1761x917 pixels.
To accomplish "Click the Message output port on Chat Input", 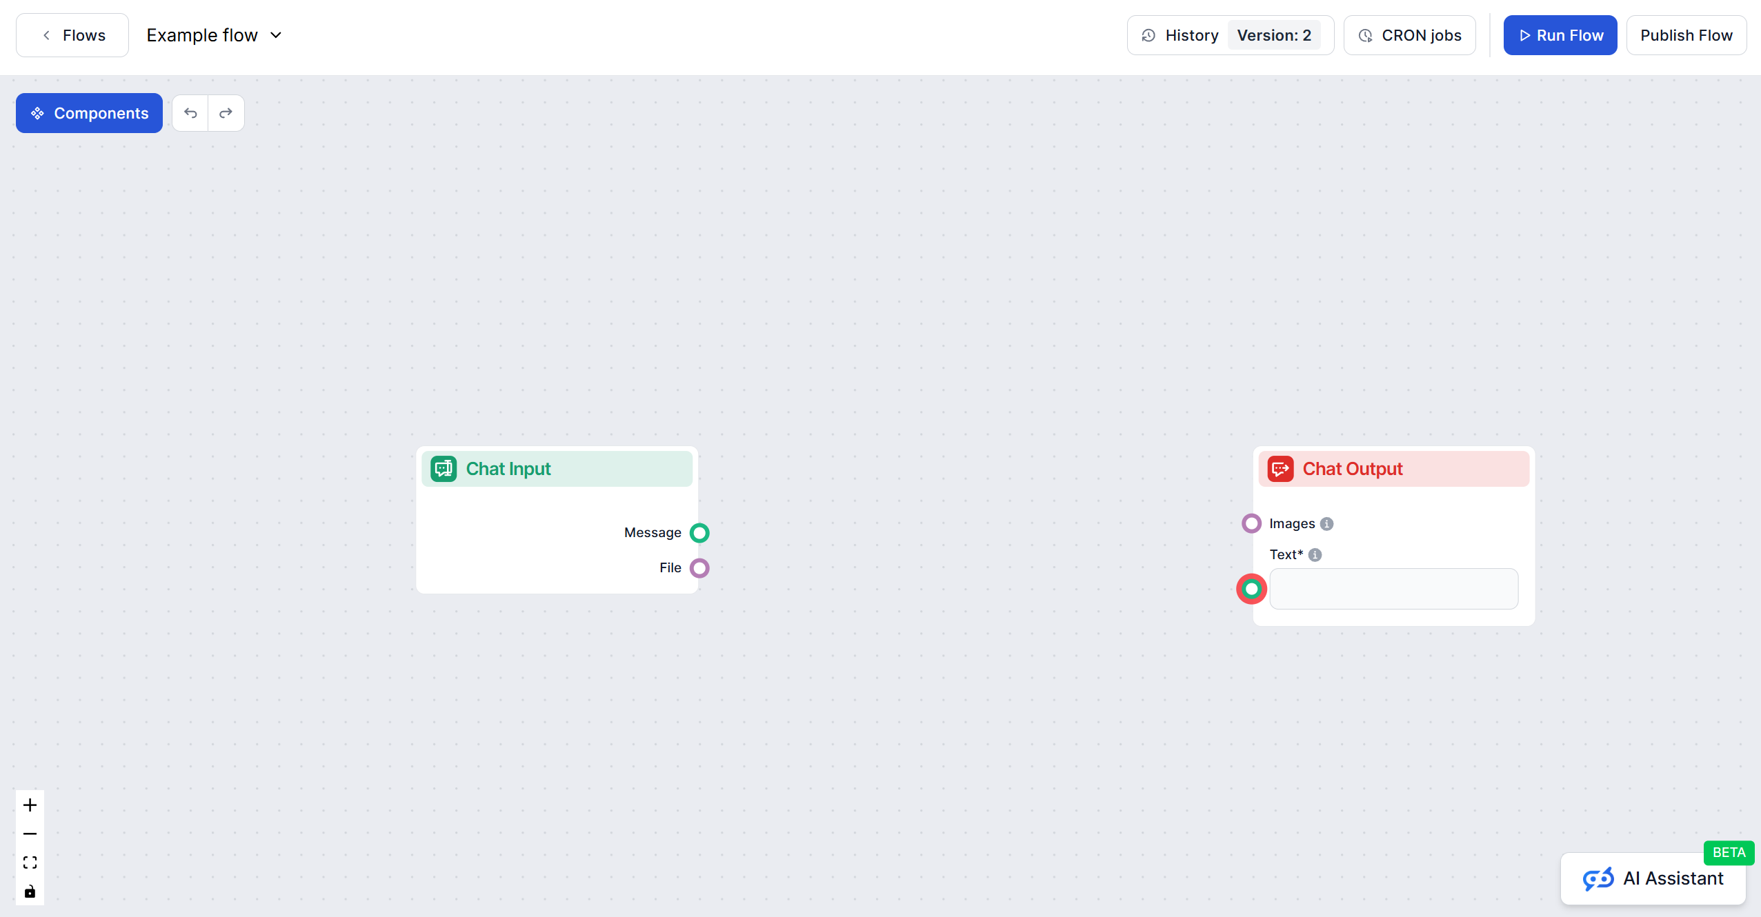I will [x=699, y=532].
